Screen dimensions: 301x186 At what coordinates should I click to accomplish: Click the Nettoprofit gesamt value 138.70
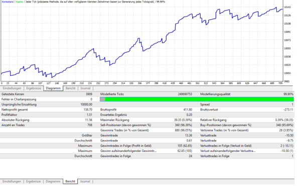point(88,109)
